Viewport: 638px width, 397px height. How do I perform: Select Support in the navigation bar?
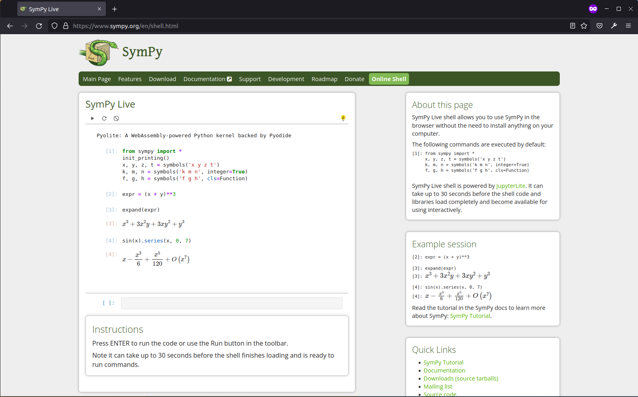(250, 79)
